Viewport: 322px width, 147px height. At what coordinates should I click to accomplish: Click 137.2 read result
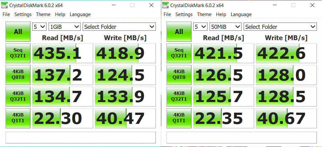(63, 75)
